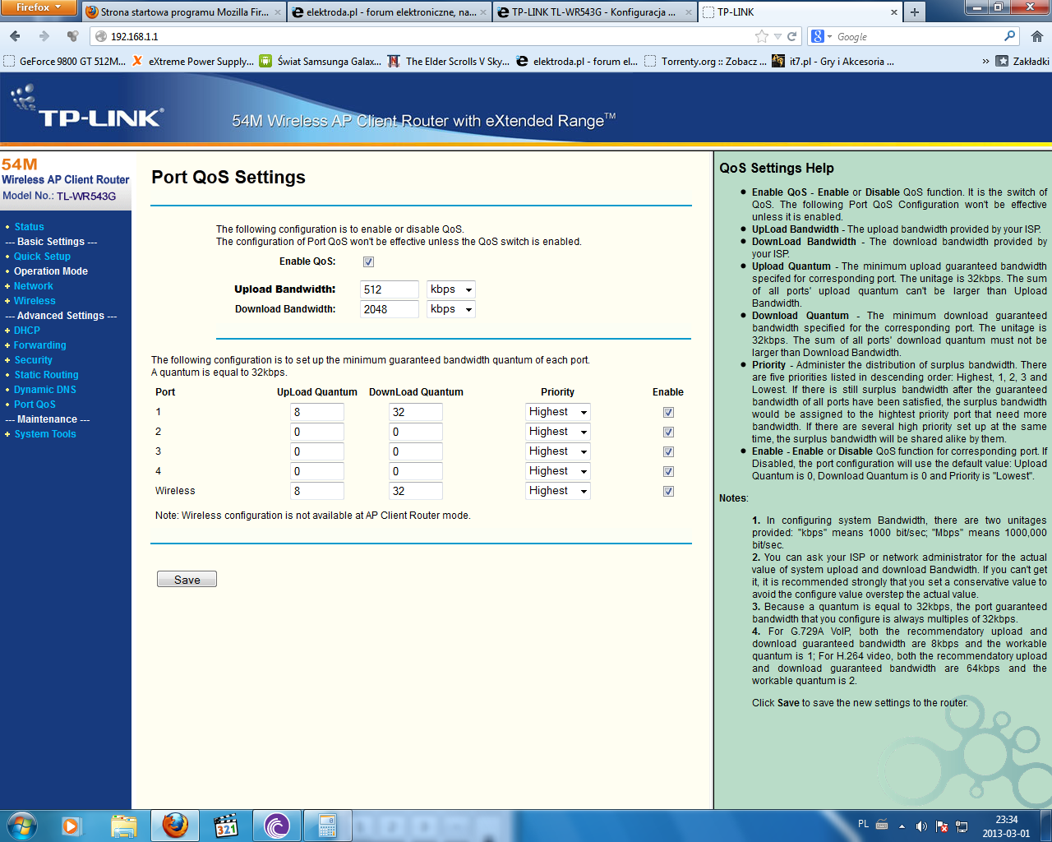Click the search magnifier icon in Google box
Image resolution: width=1052 pixels, height=842 pixels.
(1010, 36)
